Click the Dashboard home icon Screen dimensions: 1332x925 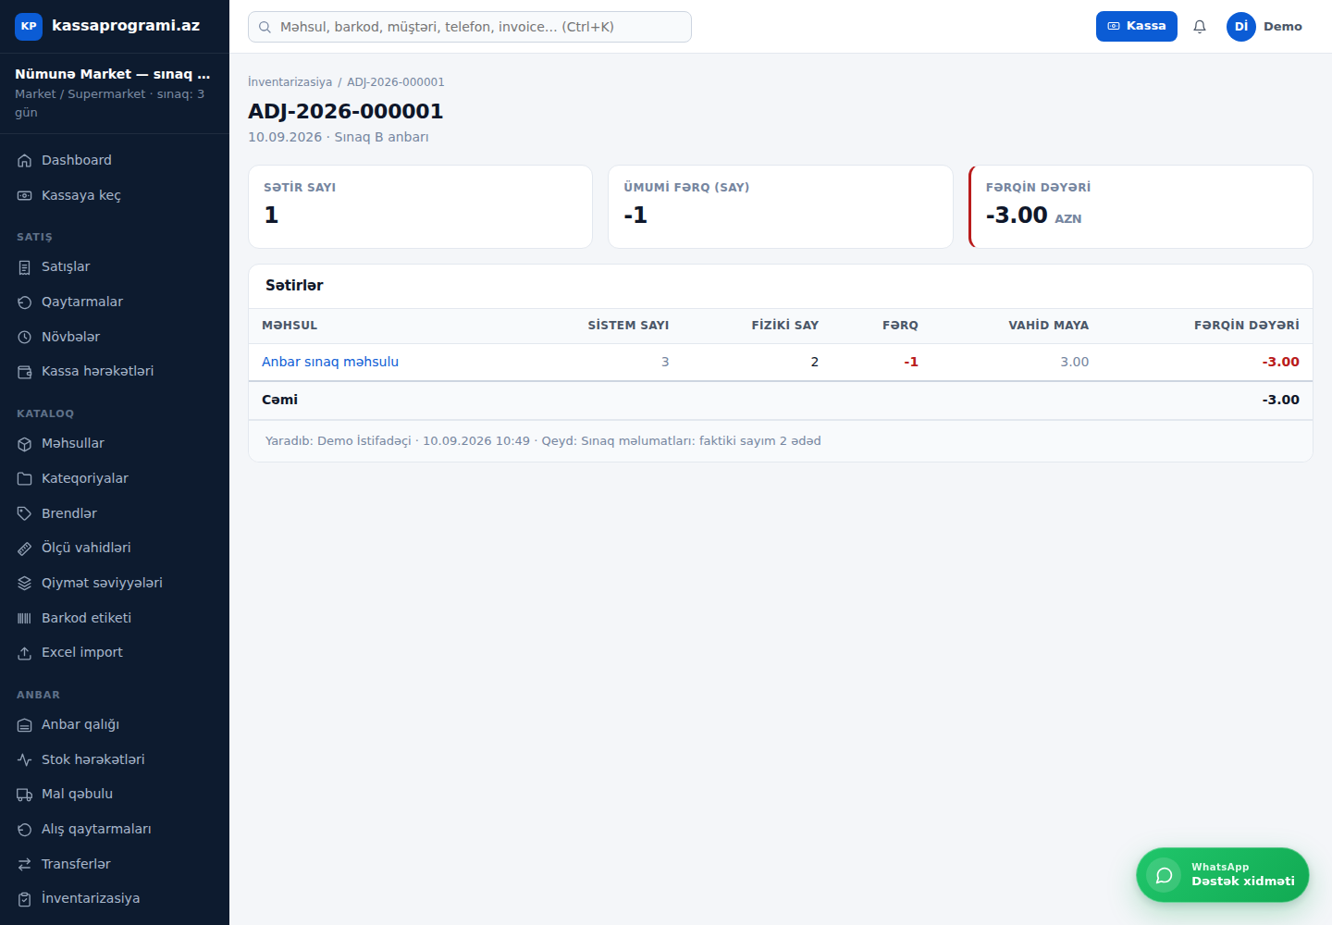(25, 161)
